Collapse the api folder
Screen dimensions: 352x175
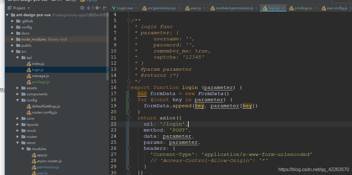coord(17,57)
